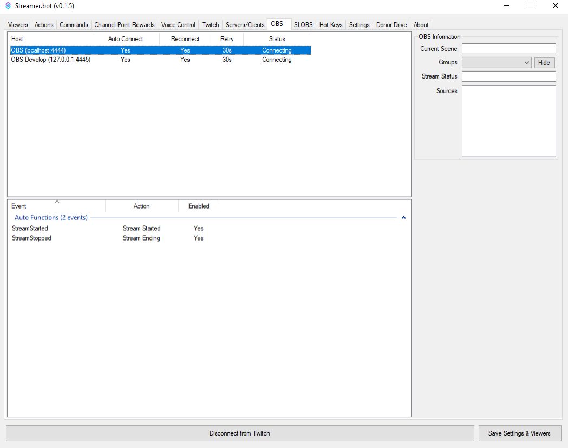The height and width of the screenshot is (448, 568).
Task: Click Save Settings & Viewers button
Action: [519, 433]
